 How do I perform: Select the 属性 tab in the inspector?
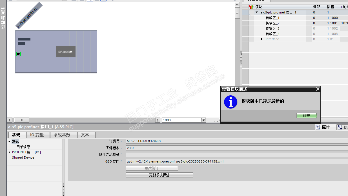(x=326, y=127)
